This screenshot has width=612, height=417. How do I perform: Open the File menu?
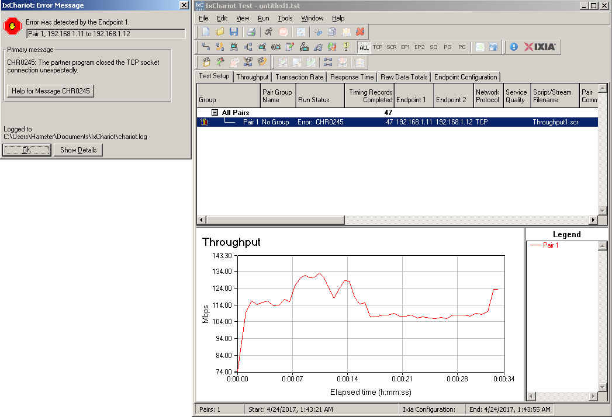pyautogui.click(x=203, y=18)
